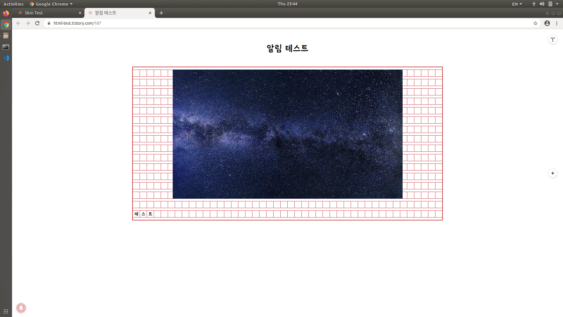Go back with the browser arrow
The image size is (563, 317).
click(18, 23)
